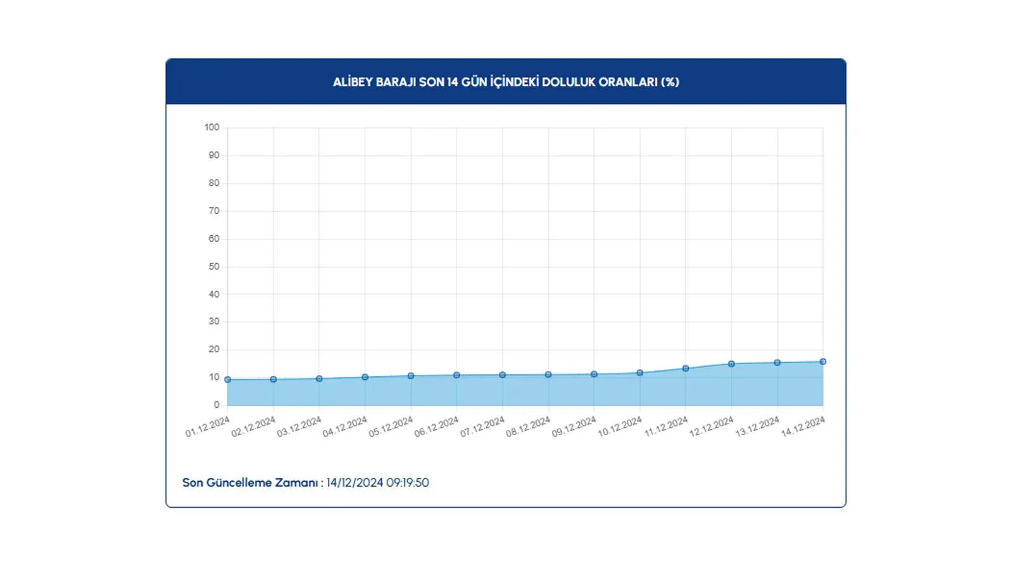Select the 11.12.2024 data point marker
The image size is (1013, 569).
pos(686,369)
